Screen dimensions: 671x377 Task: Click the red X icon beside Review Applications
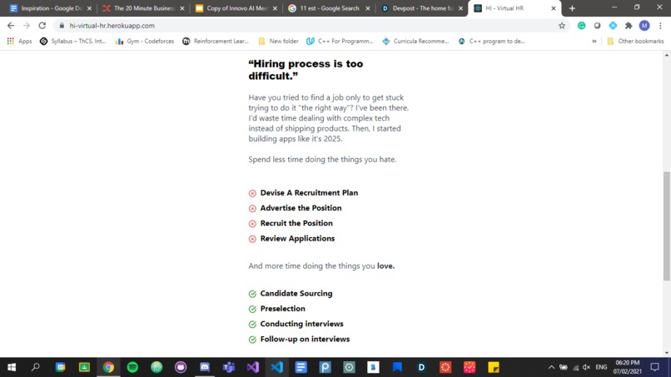coord(252,239)
